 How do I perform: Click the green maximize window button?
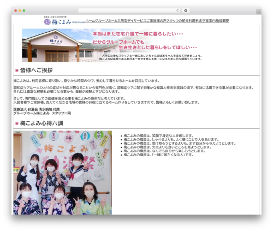pos(24,10)
